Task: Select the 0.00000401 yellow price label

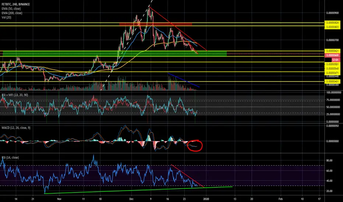Action: 332,82
